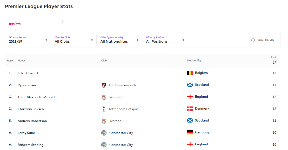The image size is (288, 150).
Task: Select the Christian Eriksen player link
Action: (31, 109)
